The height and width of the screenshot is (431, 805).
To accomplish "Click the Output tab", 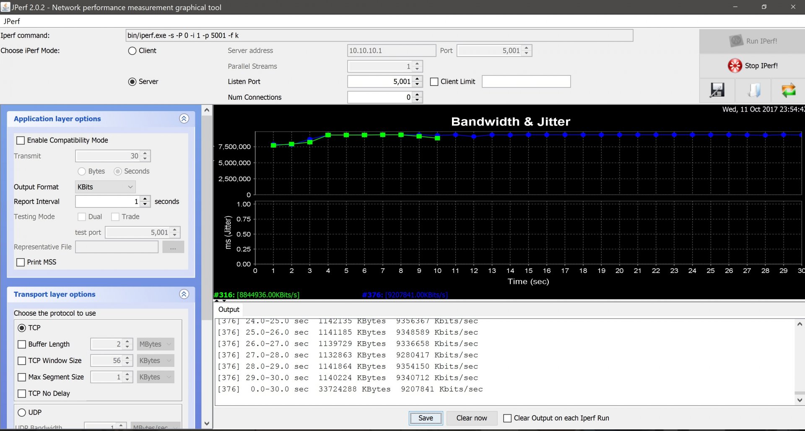I will click(x=229, y=309).
